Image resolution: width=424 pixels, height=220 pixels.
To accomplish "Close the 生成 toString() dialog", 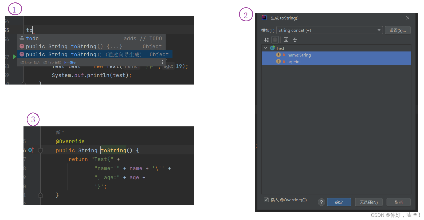I will click(408, 18).
